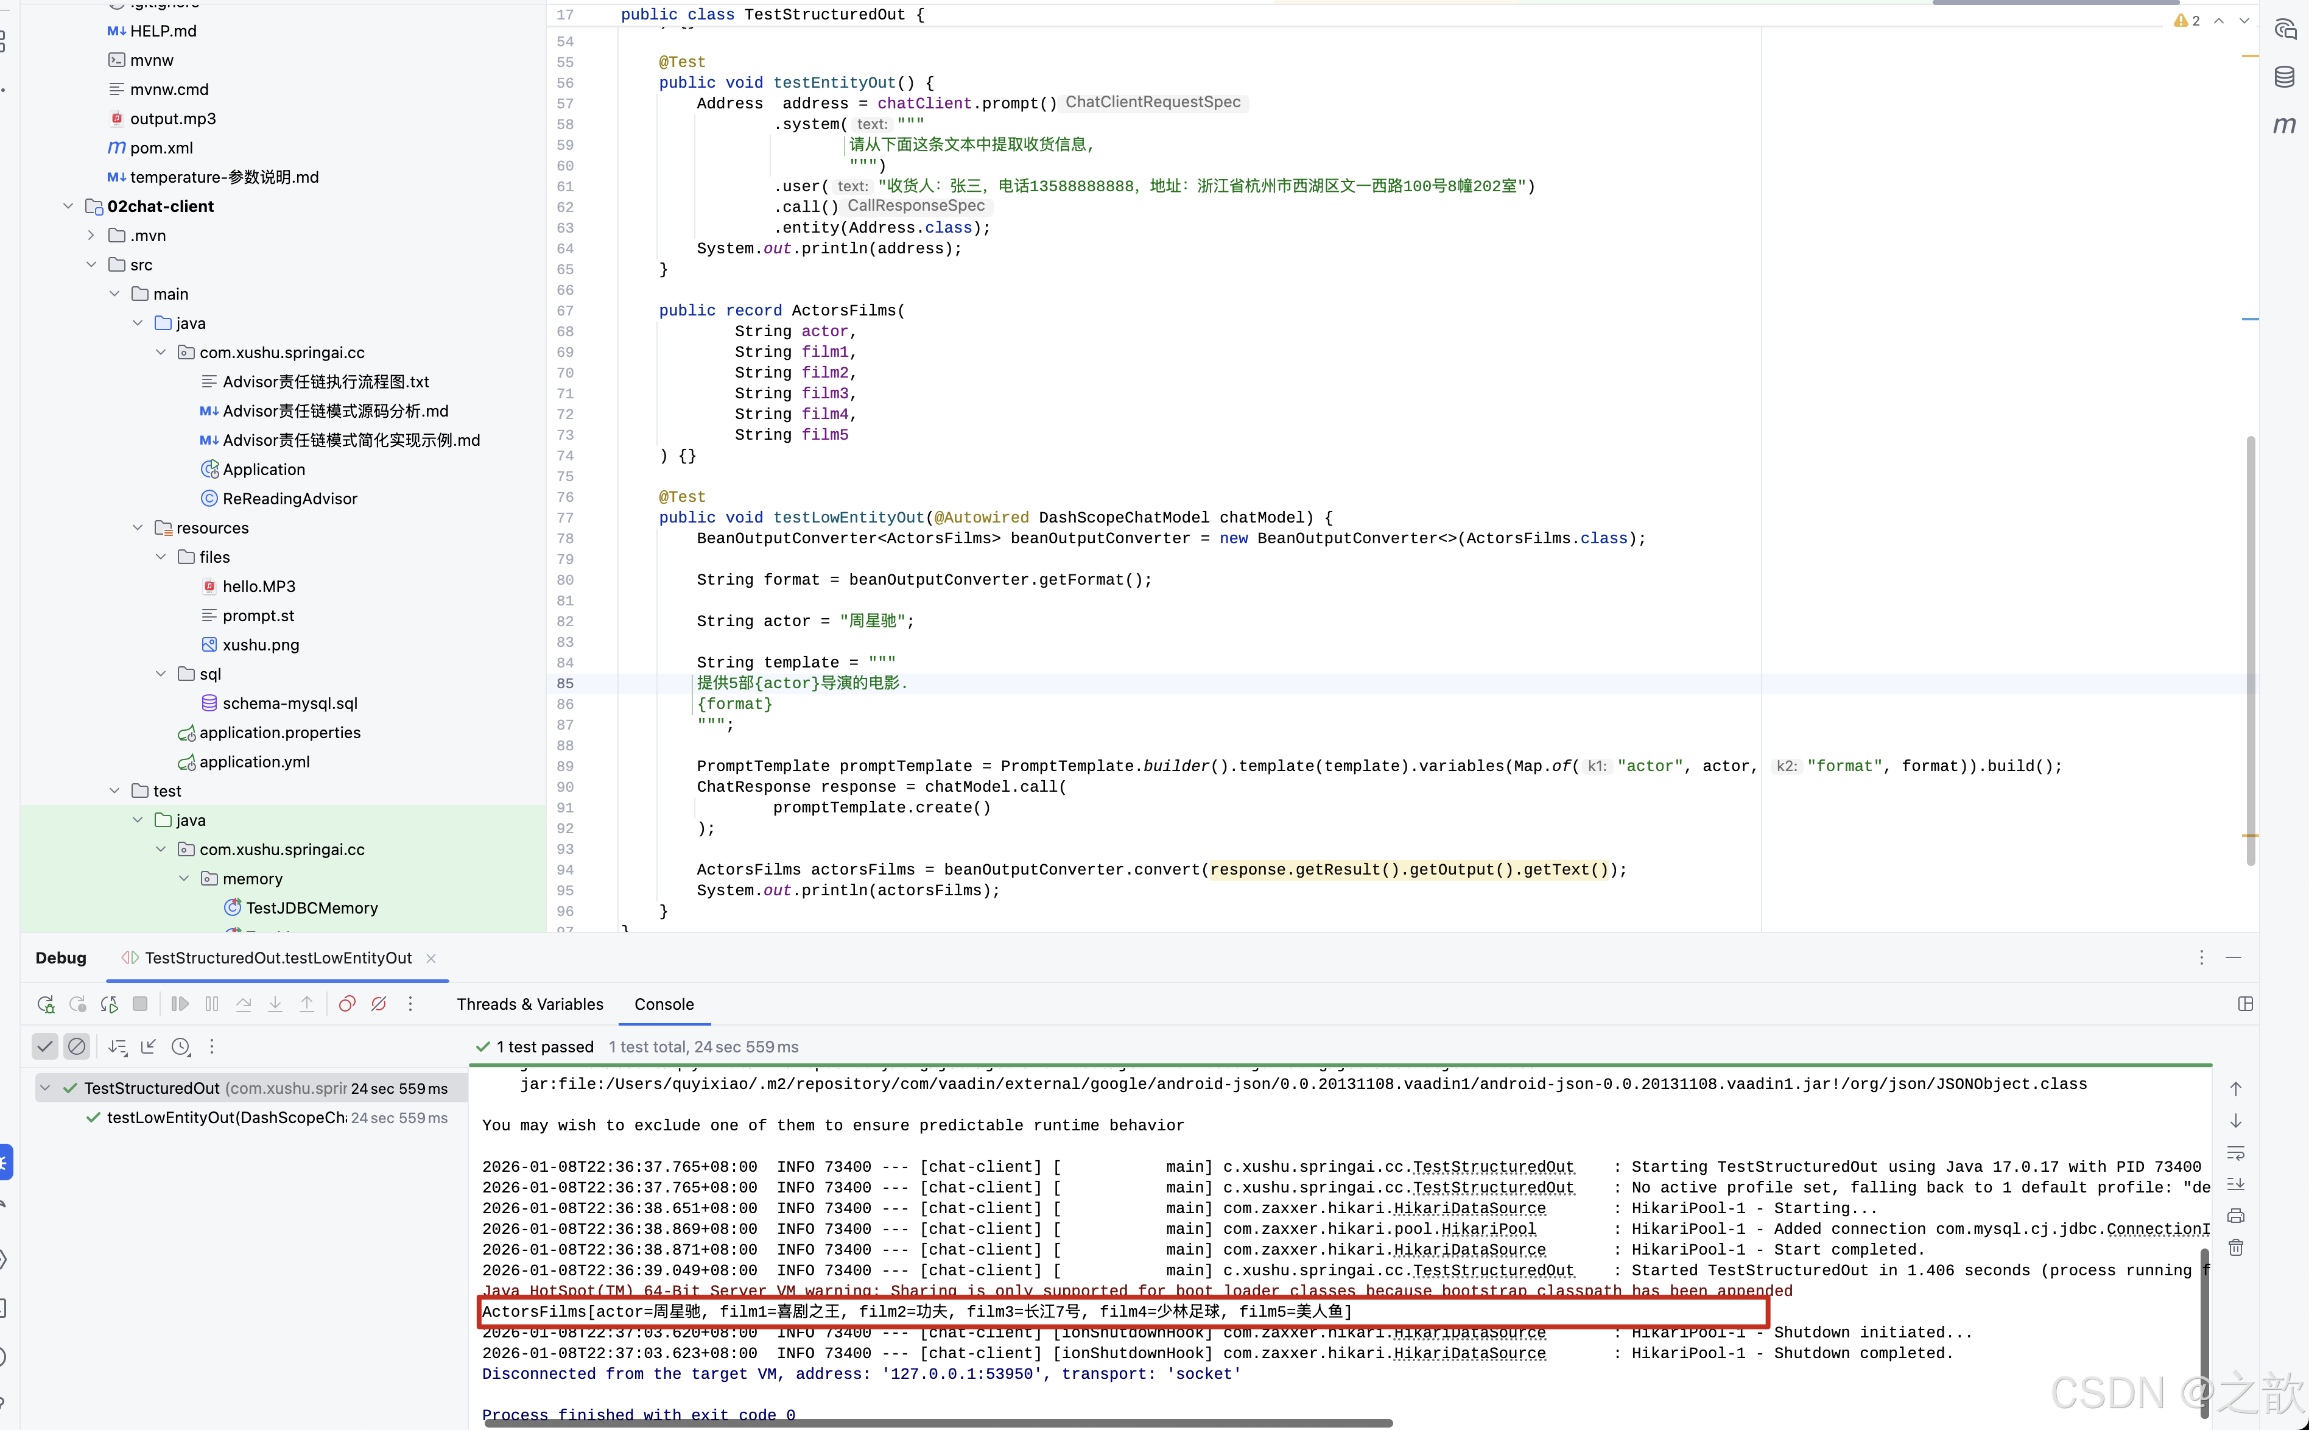Viewport: 2309px width, 1430px height.
Task: Open Maven tool window icon
Action: click(x=2285, y=125)
